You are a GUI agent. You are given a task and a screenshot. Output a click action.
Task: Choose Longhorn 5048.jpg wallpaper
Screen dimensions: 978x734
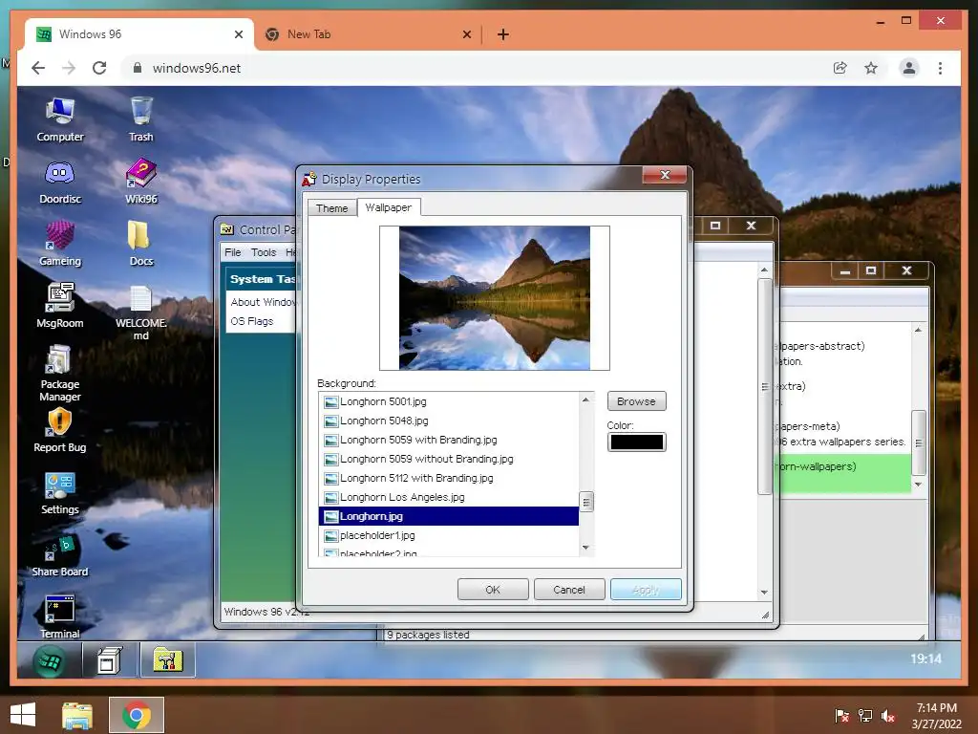point(449,421)
